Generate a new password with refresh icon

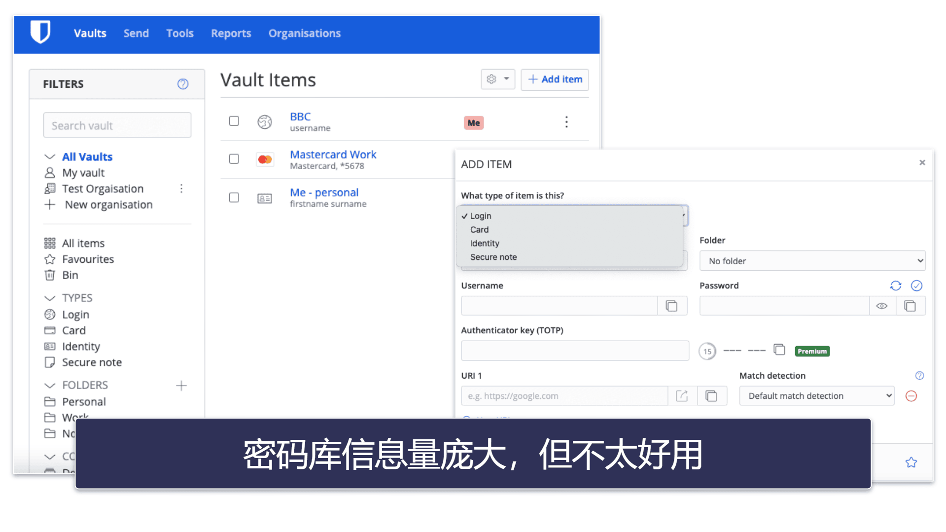tap(896, 285)
